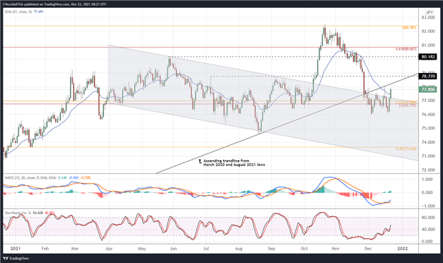Click the Sep label on the time axis

coord(271,249)
